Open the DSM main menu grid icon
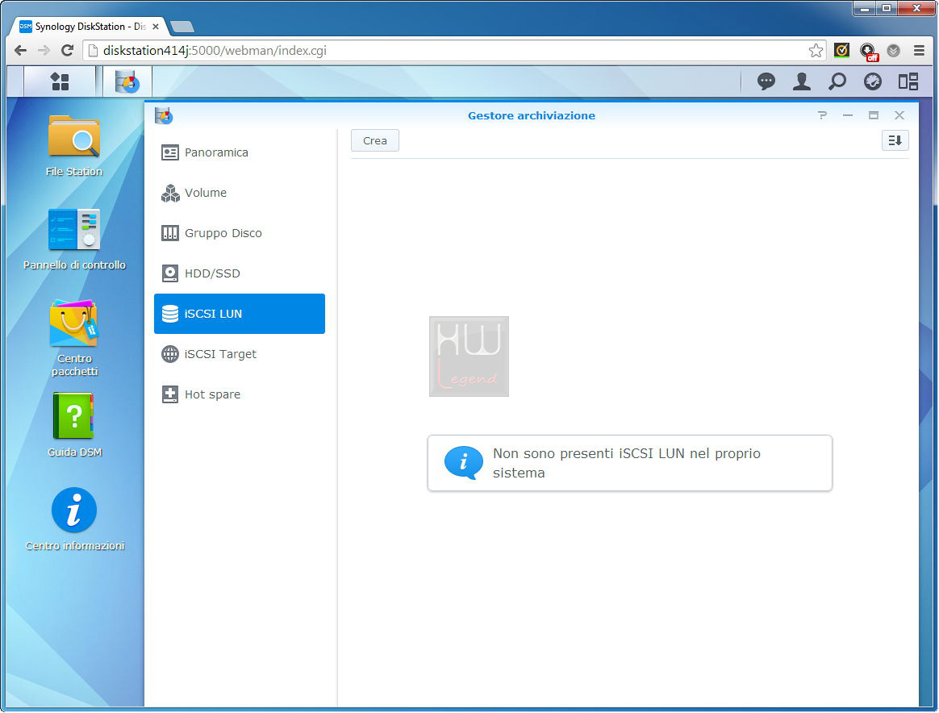 pos(59,81)
